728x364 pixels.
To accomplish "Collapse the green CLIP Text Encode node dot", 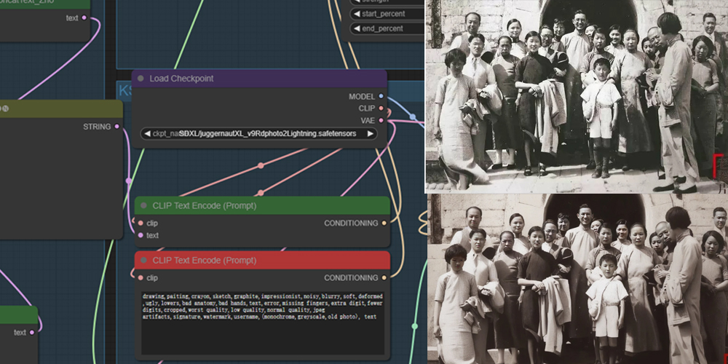I will coord(143,206).
